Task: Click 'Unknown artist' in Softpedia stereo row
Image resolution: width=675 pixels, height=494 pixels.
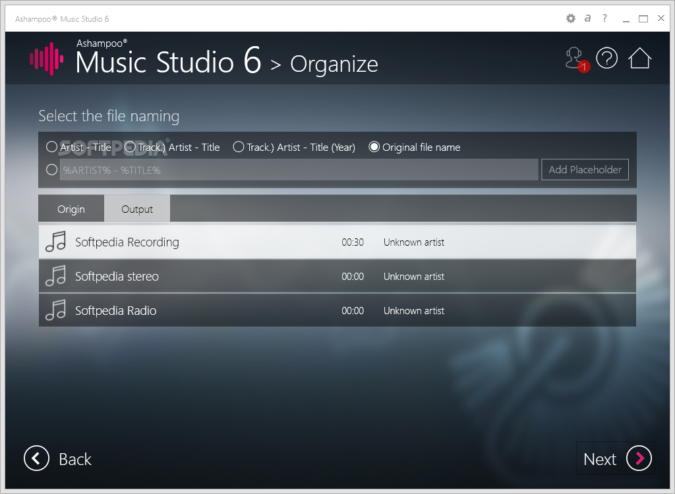Action: coord(414,276)
